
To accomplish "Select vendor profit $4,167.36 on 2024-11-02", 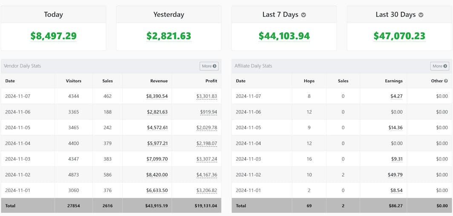I will [207, 175].
